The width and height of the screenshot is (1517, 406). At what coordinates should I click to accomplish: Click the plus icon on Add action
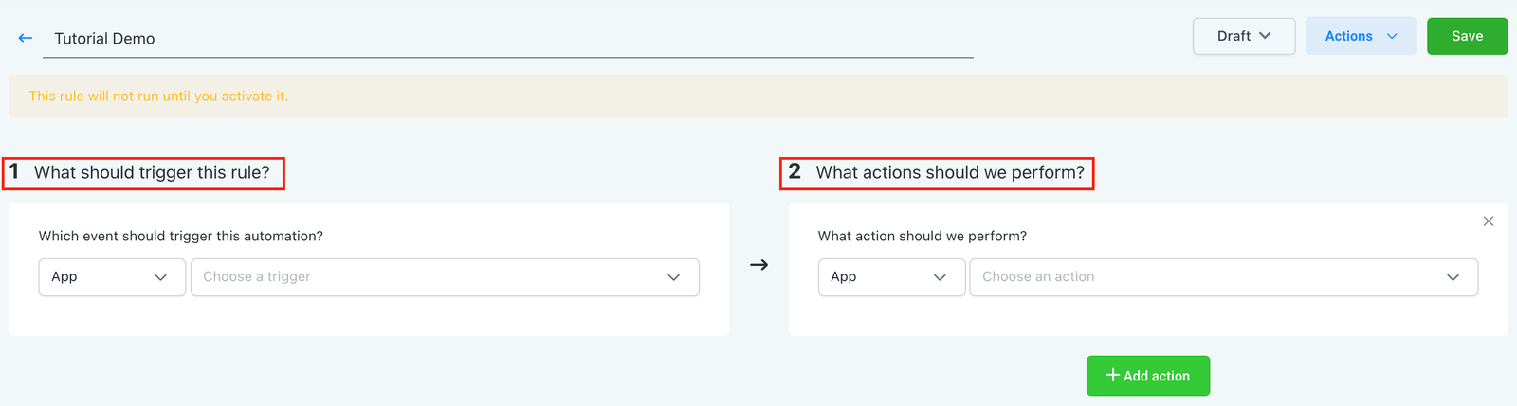coord(1113,376)
